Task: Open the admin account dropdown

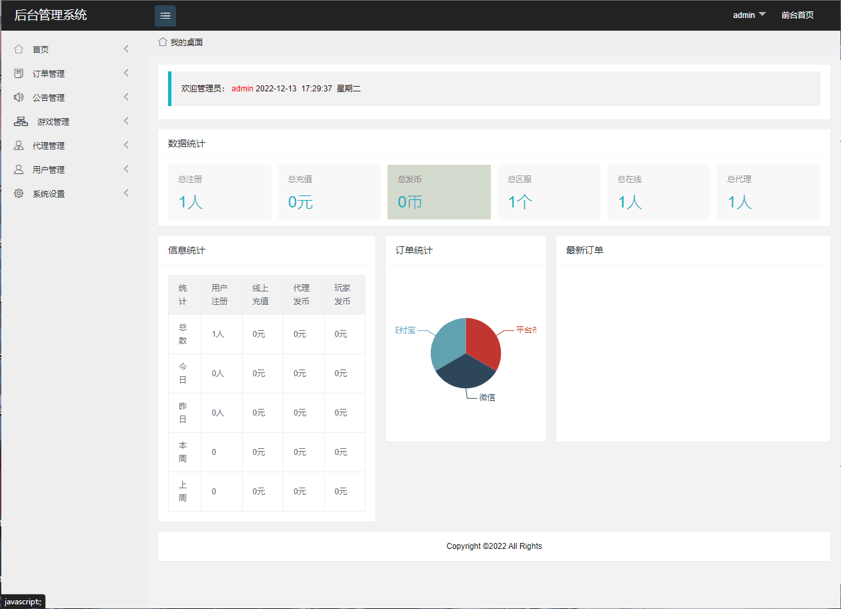Action: click(x=749, y=15)
